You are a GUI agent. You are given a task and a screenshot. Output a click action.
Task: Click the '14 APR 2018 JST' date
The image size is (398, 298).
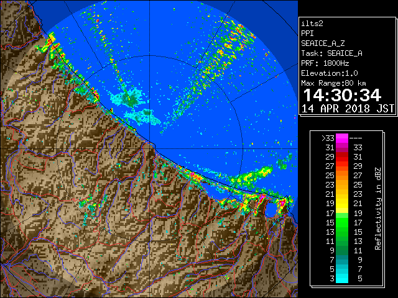(348, 109)
